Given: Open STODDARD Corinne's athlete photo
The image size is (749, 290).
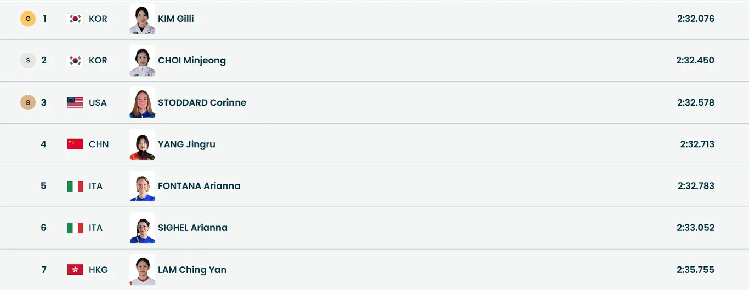Looking at the screenshot, I should tap(143, 103).
